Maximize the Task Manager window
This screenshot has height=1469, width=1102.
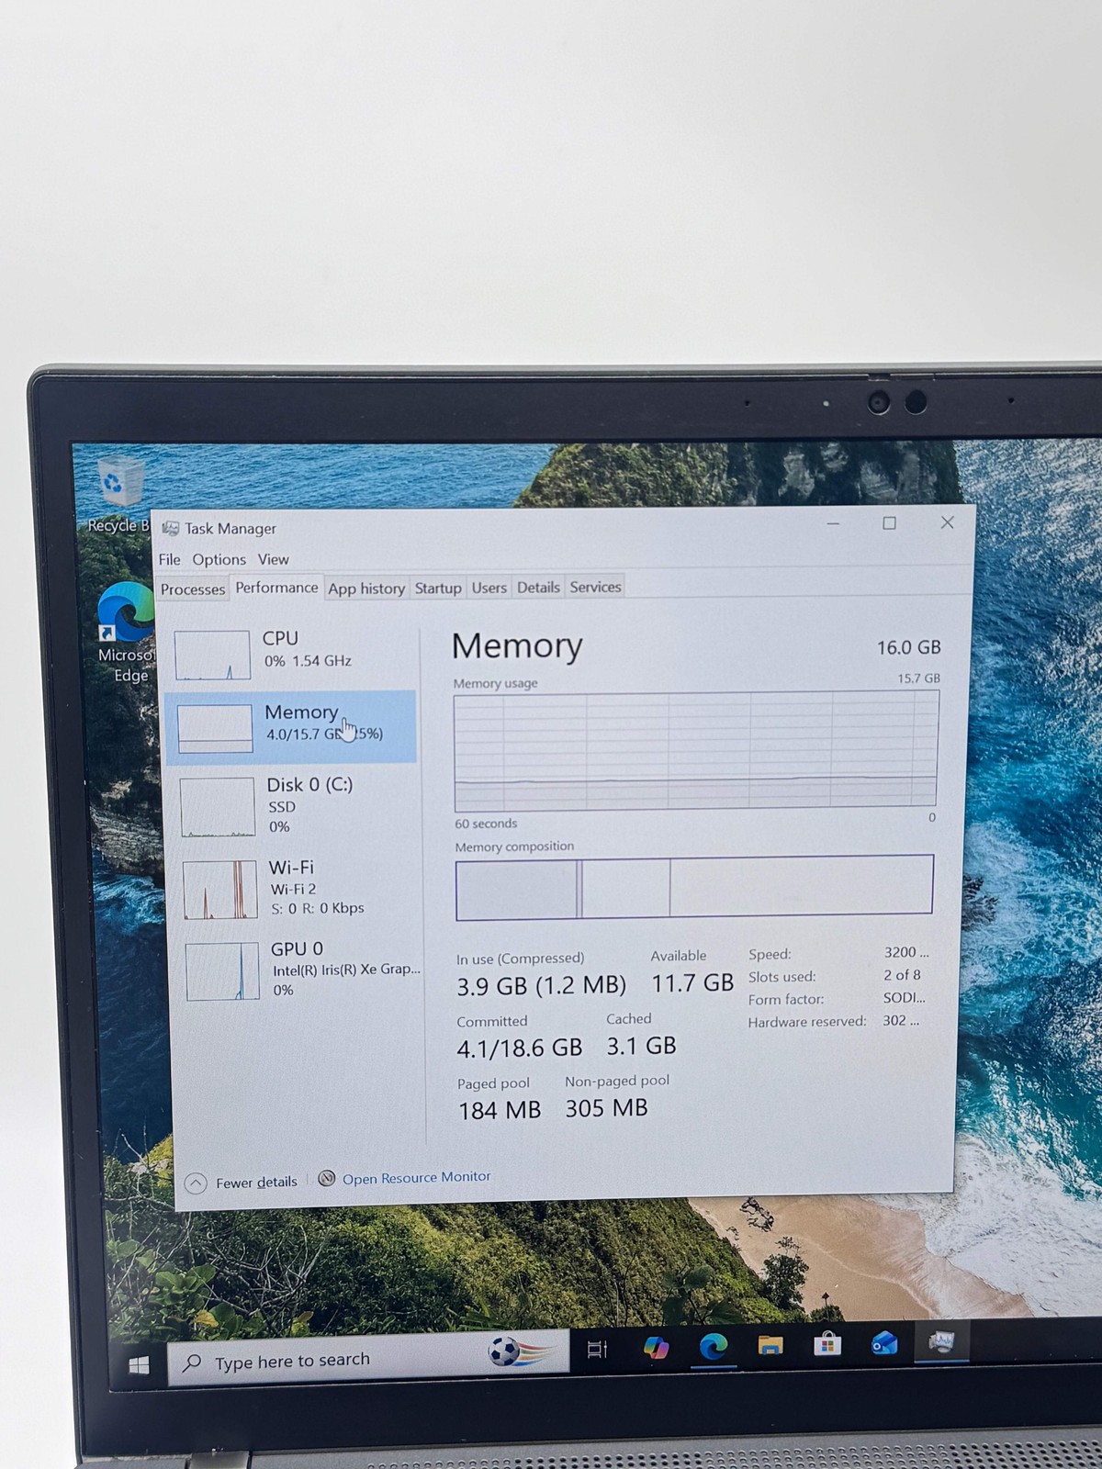click(x=889, y=523)
